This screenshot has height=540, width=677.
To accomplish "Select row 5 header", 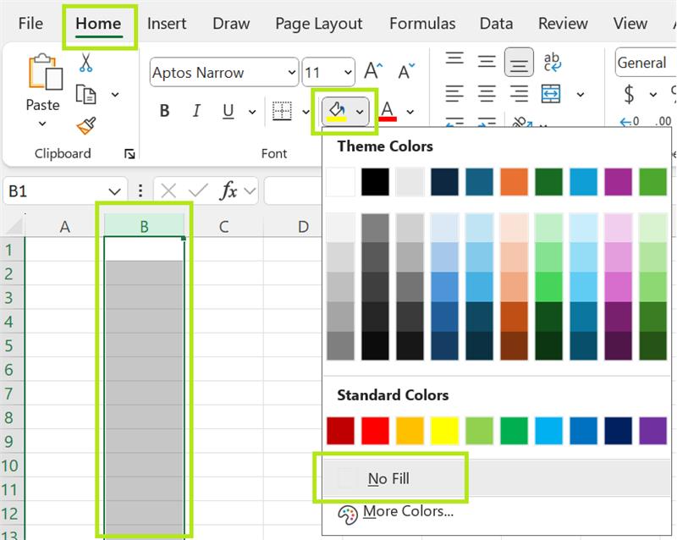I will [x=12, y=345].
